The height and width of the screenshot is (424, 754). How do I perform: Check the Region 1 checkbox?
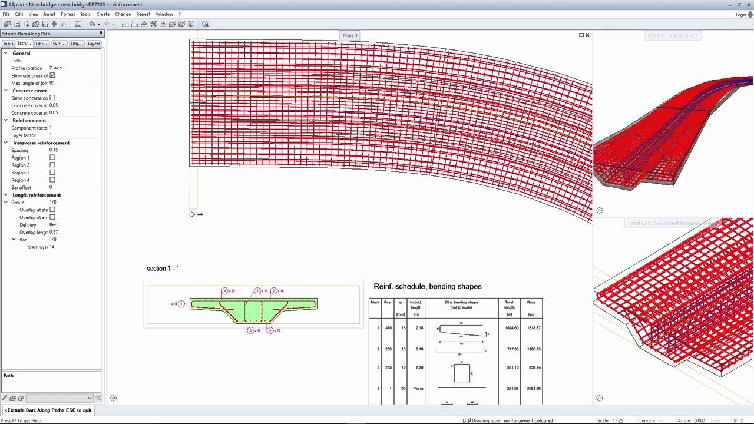click(52, 157)
